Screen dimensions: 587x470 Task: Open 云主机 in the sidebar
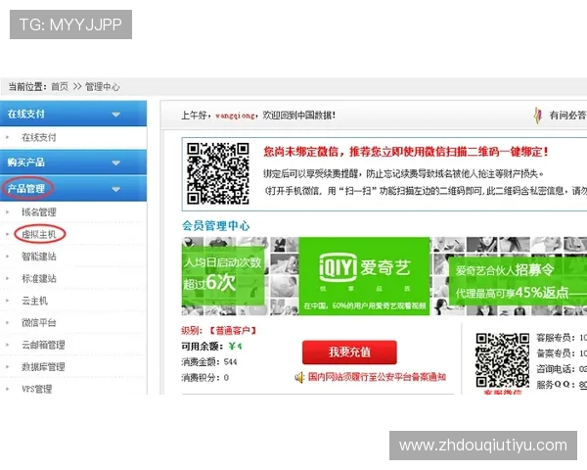34,301
